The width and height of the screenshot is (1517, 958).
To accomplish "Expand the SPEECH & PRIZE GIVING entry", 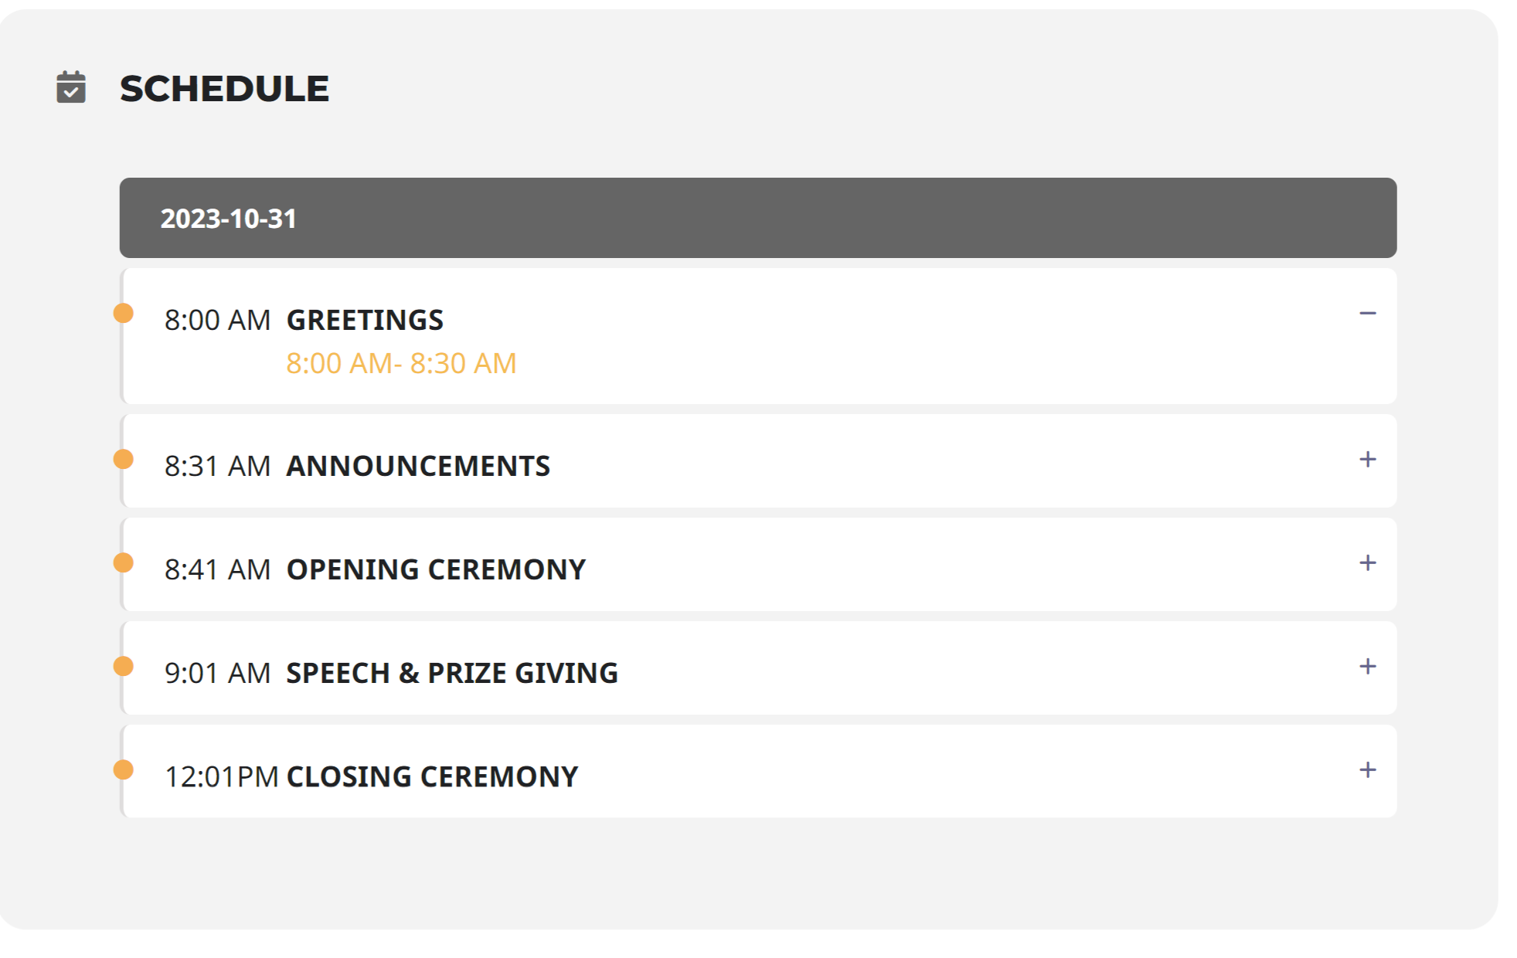I will pyautogui.click(x=1369, y=666).
